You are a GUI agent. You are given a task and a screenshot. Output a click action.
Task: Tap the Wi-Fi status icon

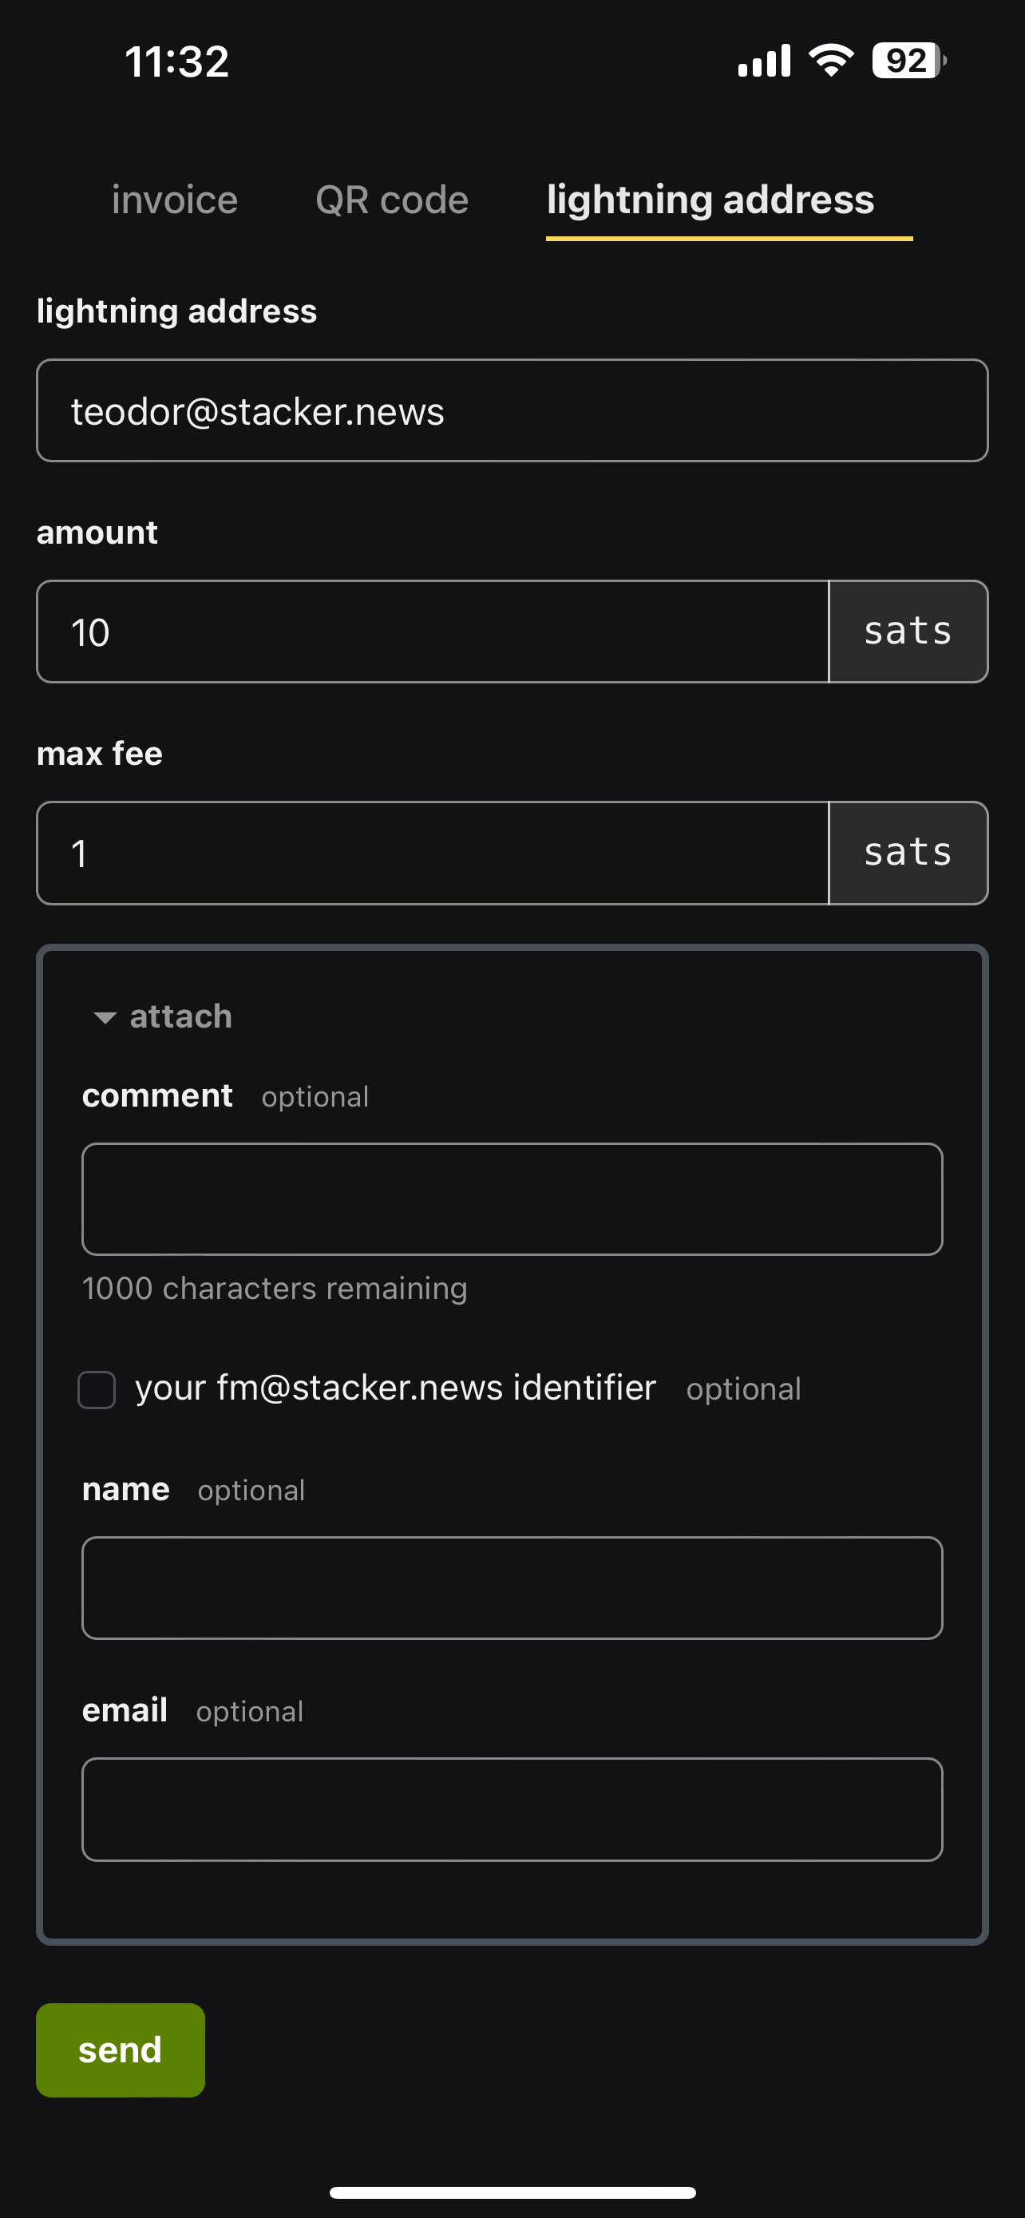point(830,61)
